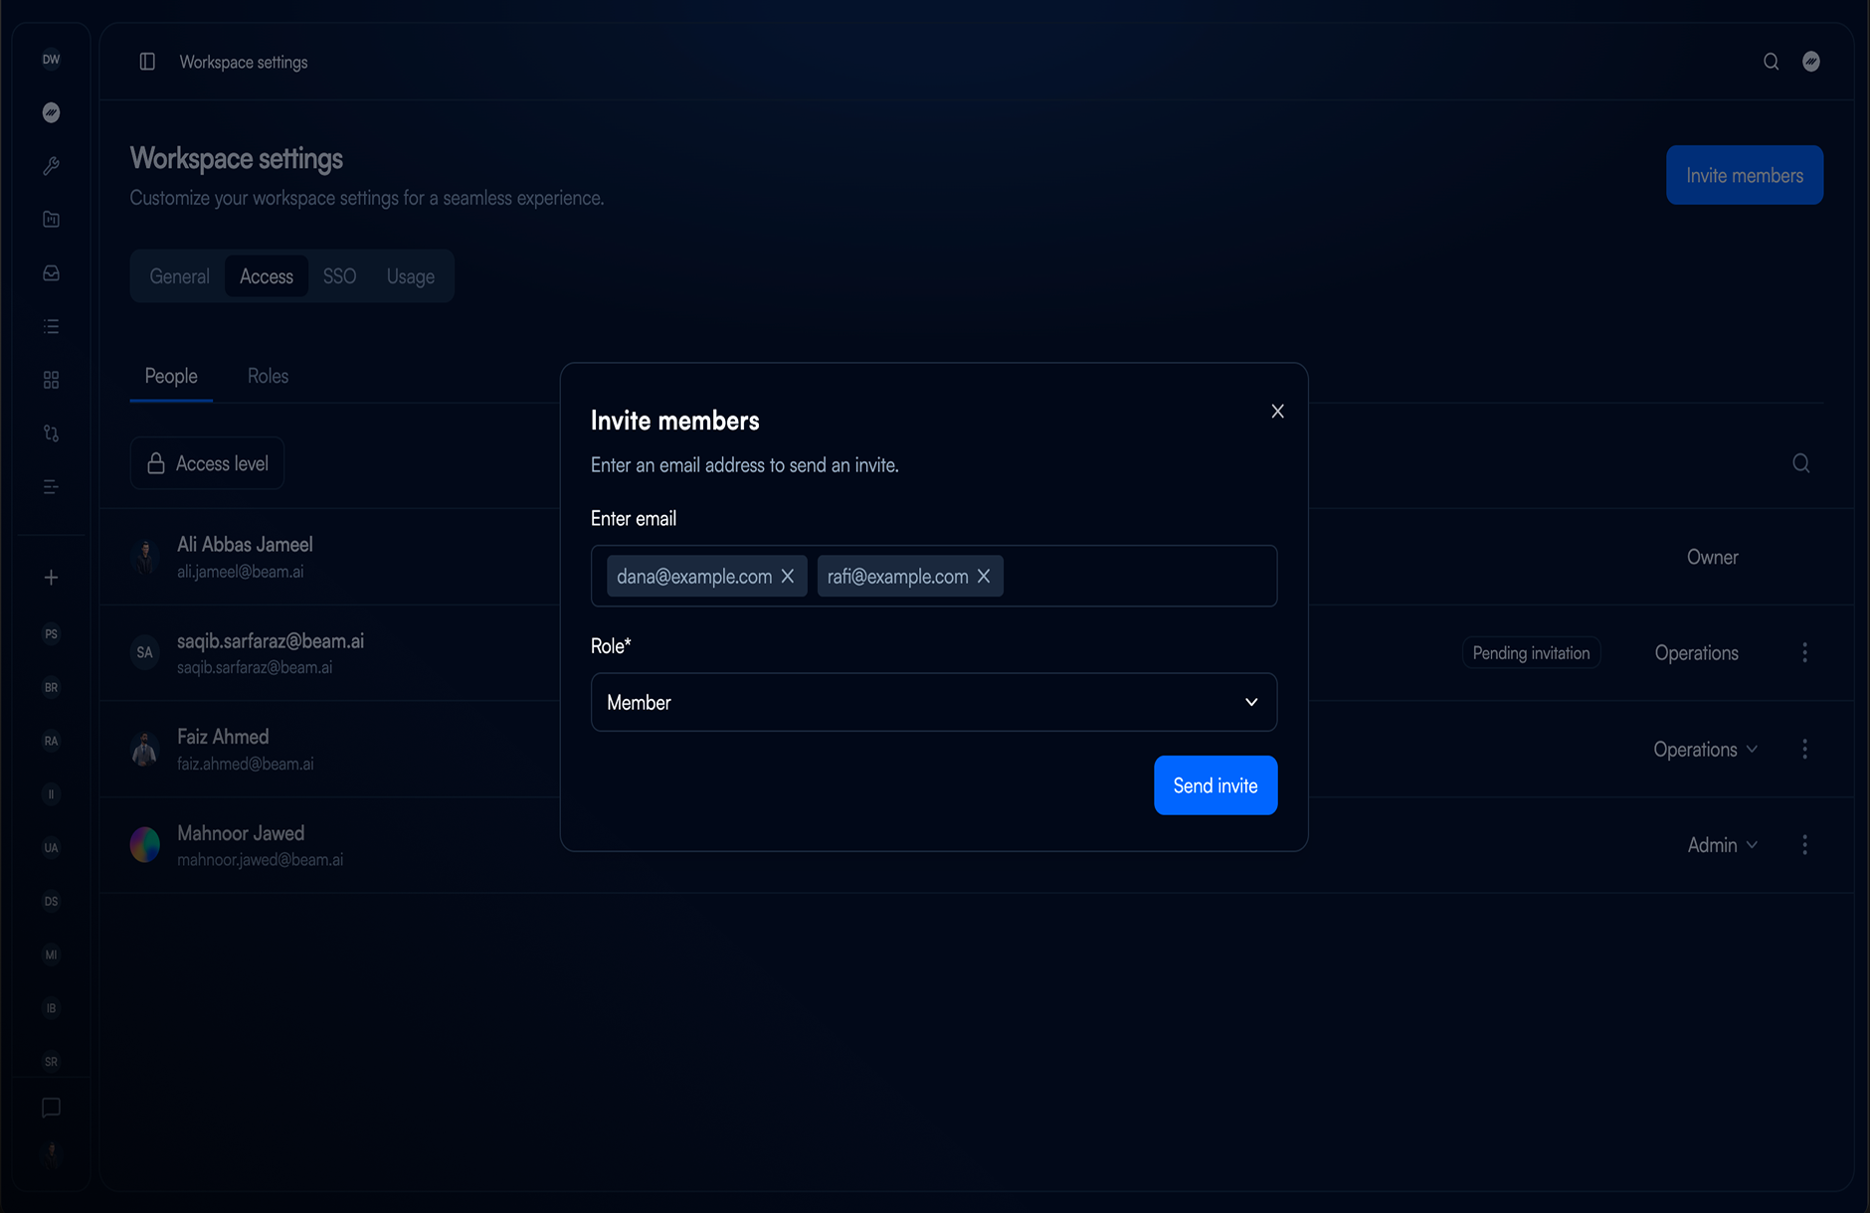The height and width of the screenshot is (1213, 1870).
Task: Click the Send invite button
Action: point(1215,785)
